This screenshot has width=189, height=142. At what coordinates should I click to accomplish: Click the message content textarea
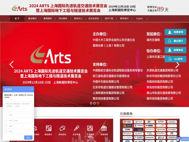click(x=18, y=106)
